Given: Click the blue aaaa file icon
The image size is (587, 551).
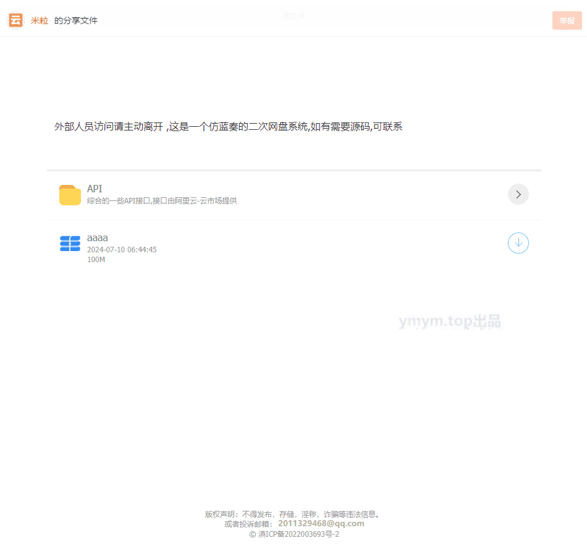Looking at the screenshot, I should 70,244.
